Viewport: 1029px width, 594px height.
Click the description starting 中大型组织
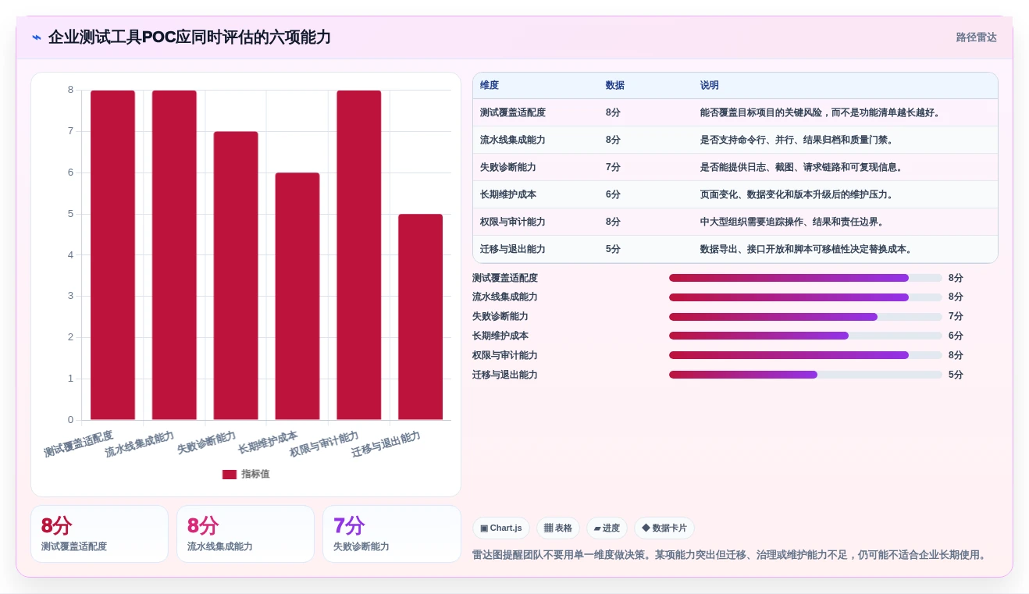click(x=793, y=222)
